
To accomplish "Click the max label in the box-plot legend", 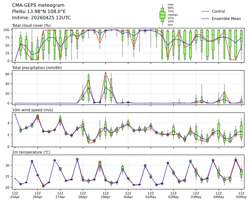I will pos(170,4).
